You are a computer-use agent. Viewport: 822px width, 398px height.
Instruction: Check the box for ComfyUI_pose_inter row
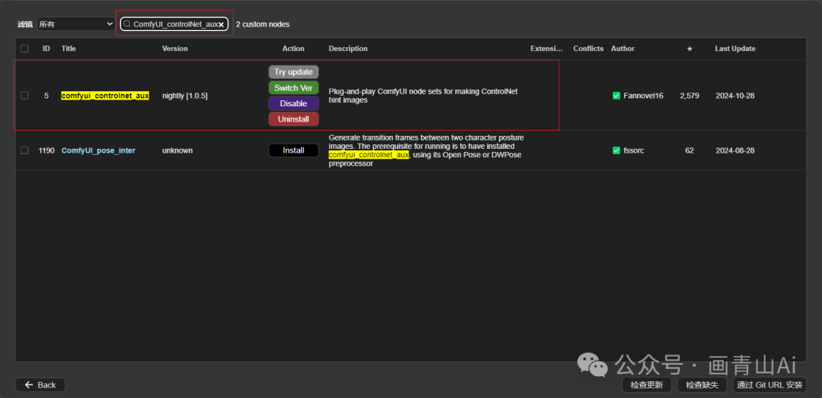coord(24,150)
